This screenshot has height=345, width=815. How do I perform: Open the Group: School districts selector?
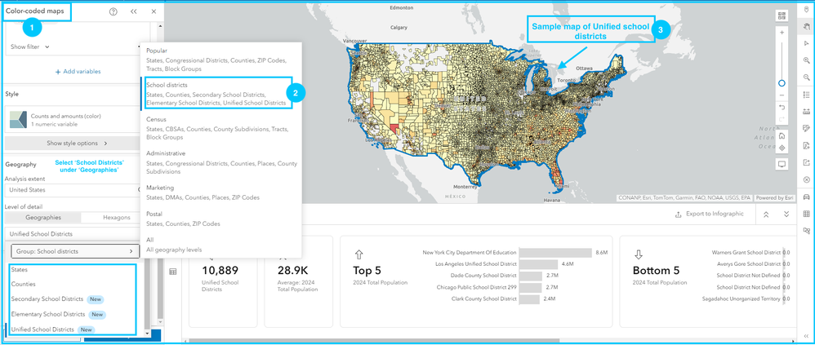click(x=75, y=251)
